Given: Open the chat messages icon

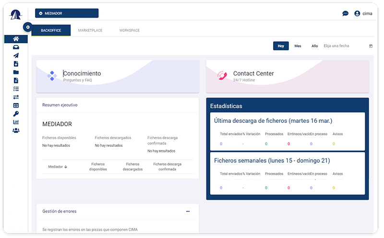Looking at the screenshot, I should tap(345, 13).
